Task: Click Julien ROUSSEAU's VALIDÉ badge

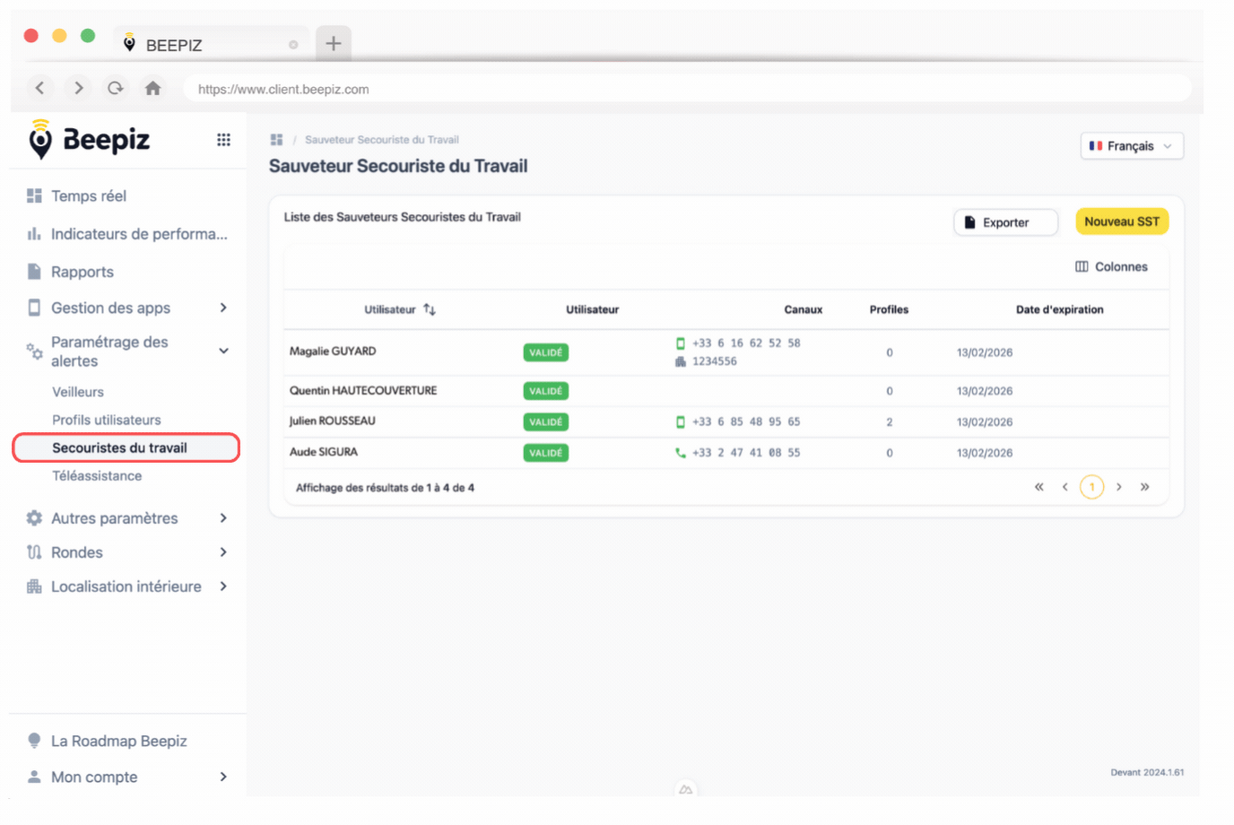Action: (x=545, y=421)
